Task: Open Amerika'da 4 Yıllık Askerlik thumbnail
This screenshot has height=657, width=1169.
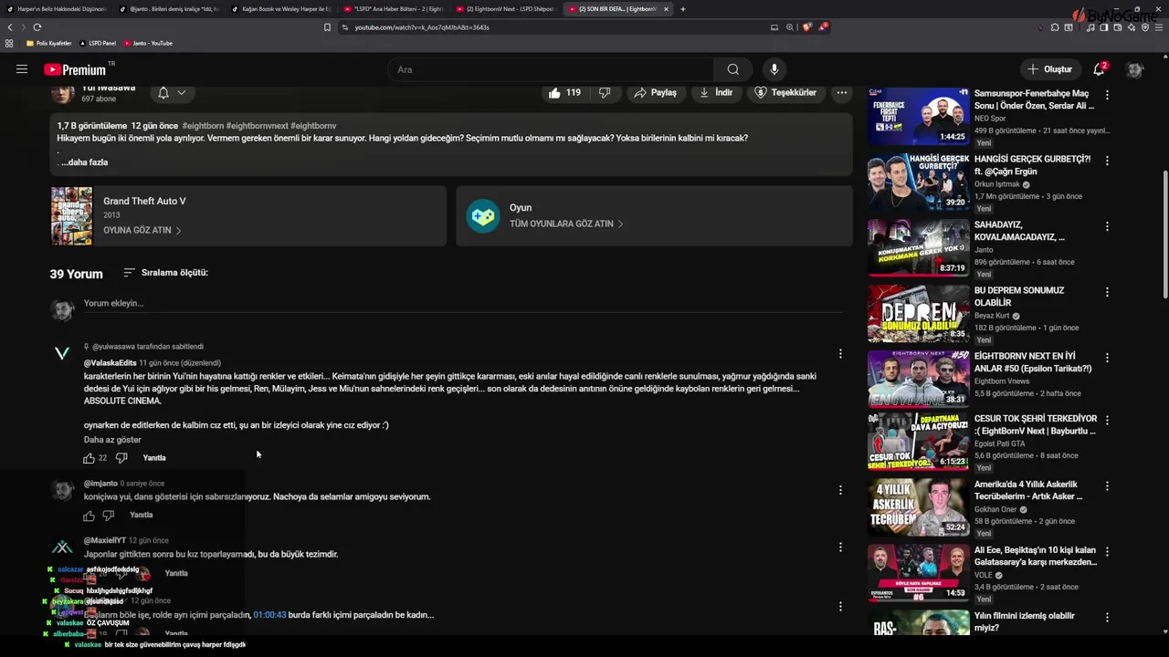Action: tap(918, 507)
